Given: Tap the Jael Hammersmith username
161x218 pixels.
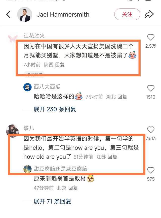Looking at the screenshot, I should (63, 15).
